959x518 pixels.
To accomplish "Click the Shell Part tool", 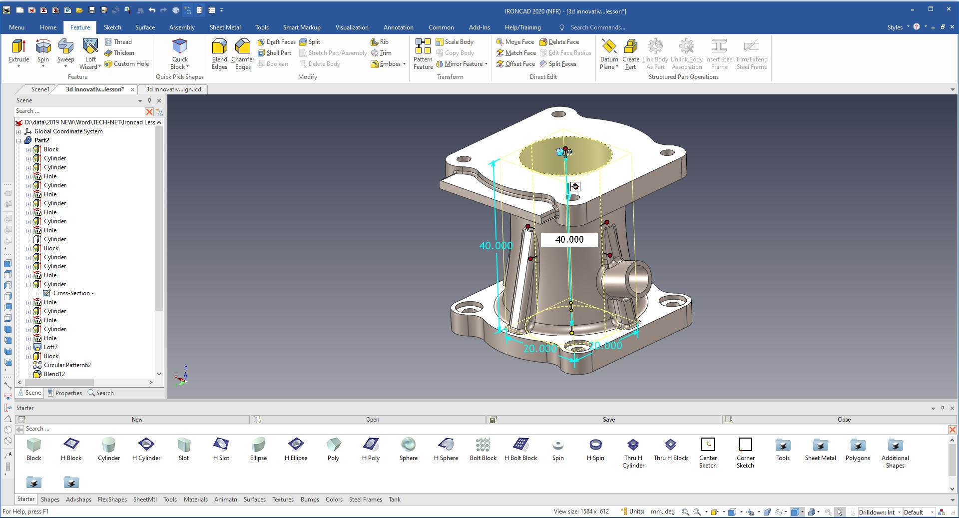I will point(274,53).
